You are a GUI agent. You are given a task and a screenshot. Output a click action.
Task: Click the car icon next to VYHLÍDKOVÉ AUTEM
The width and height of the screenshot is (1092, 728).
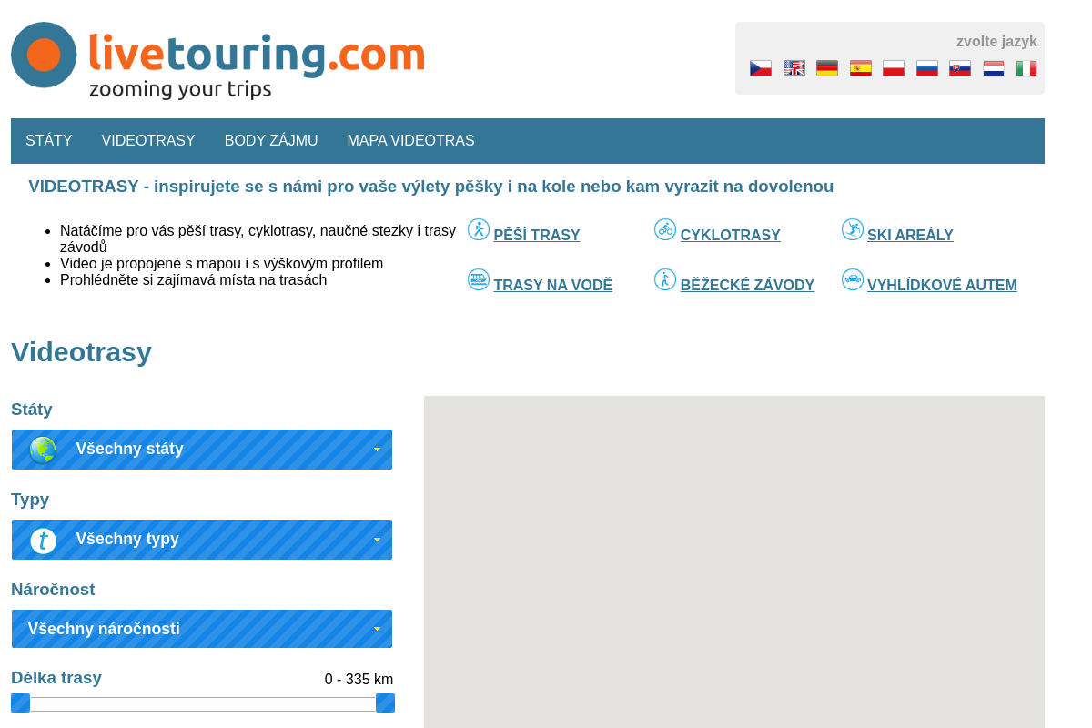[853, 279]
